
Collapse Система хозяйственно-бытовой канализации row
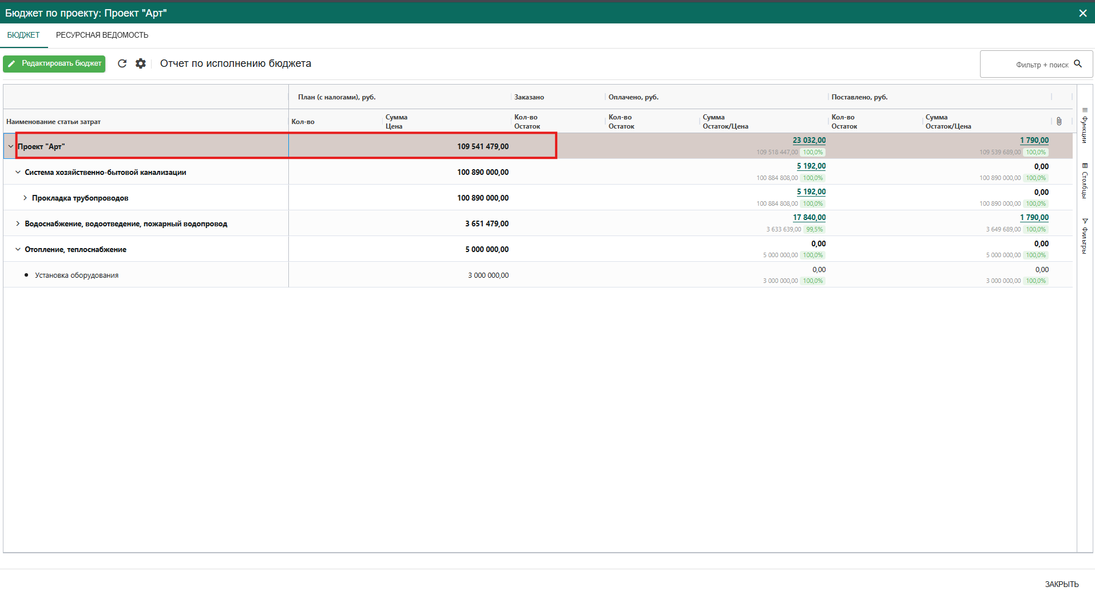click(x=18, y=172)
